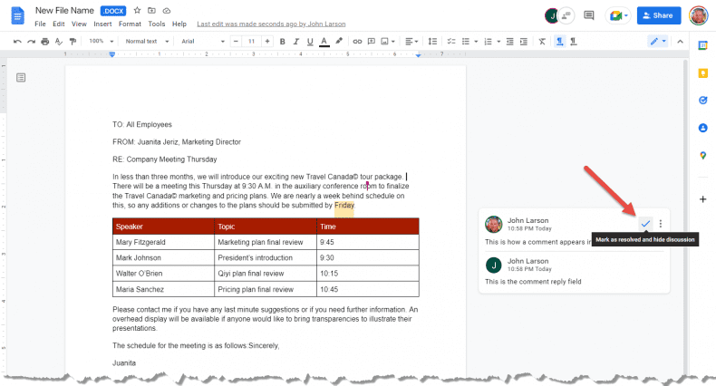Viewport: 716px width, 386px height.
Task: Toggle italic formatting
Action: (295, 41)
